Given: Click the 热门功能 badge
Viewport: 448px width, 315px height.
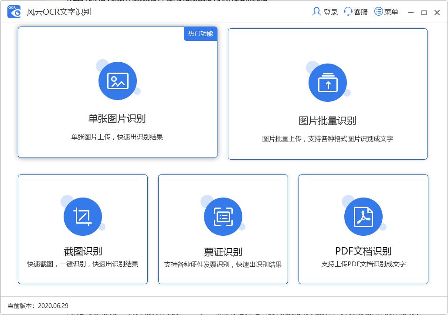Looking at the screenshot, I should tap(200, 34).
